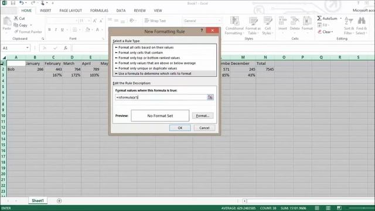The image size is (375, 211).
Task: Click the Format... button in dialog
Action: click(x=203, y=115)
